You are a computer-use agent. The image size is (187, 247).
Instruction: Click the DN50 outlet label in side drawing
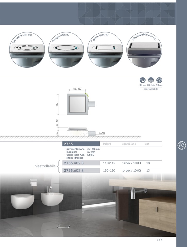point(102,133)
